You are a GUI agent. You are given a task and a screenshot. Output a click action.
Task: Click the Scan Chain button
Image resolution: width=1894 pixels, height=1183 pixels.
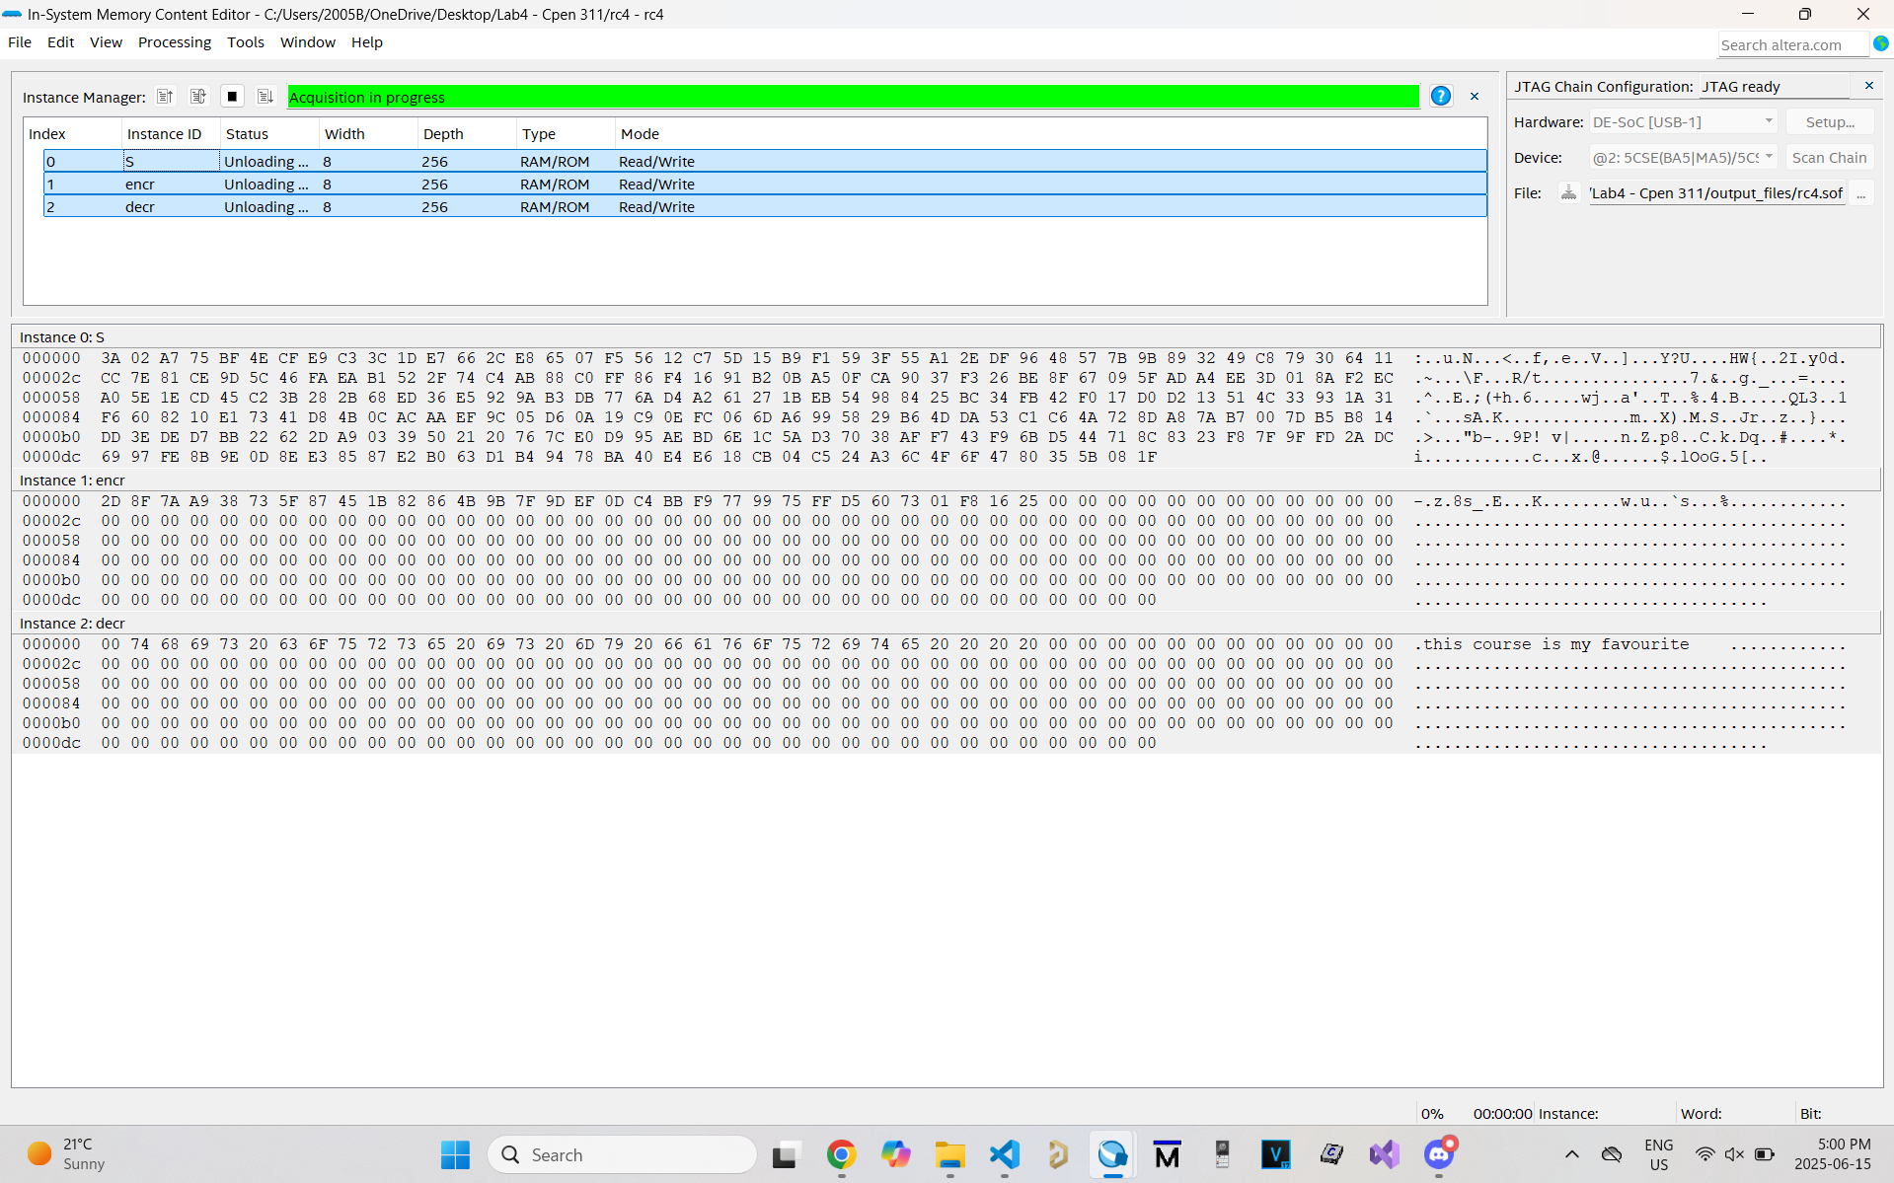(x=1828, y=157)
